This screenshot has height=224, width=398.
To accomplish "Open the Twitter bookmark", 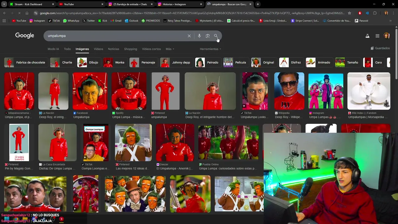I will 89,21.
